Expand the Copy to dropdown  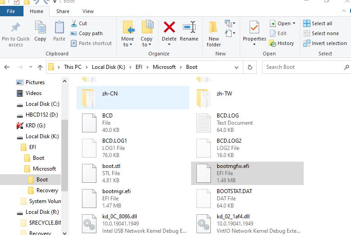[x=147, y=45]
